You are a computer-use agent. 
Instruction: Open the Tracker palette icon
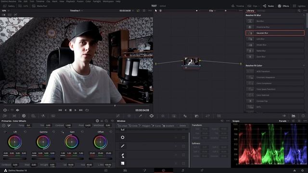[163, 116]
